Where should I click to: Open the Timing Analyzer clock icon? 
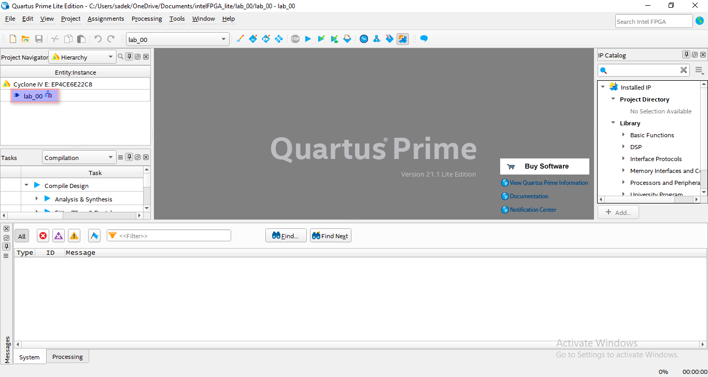[364, 39]
